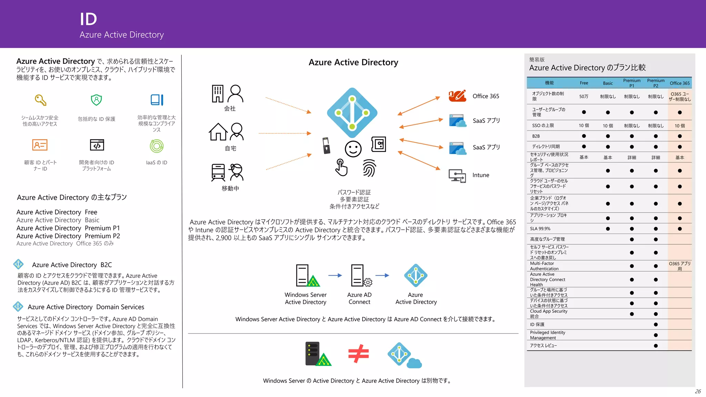Click the Privileged Identity Management row label
706x397 pixels.
[x=547, y=335]
